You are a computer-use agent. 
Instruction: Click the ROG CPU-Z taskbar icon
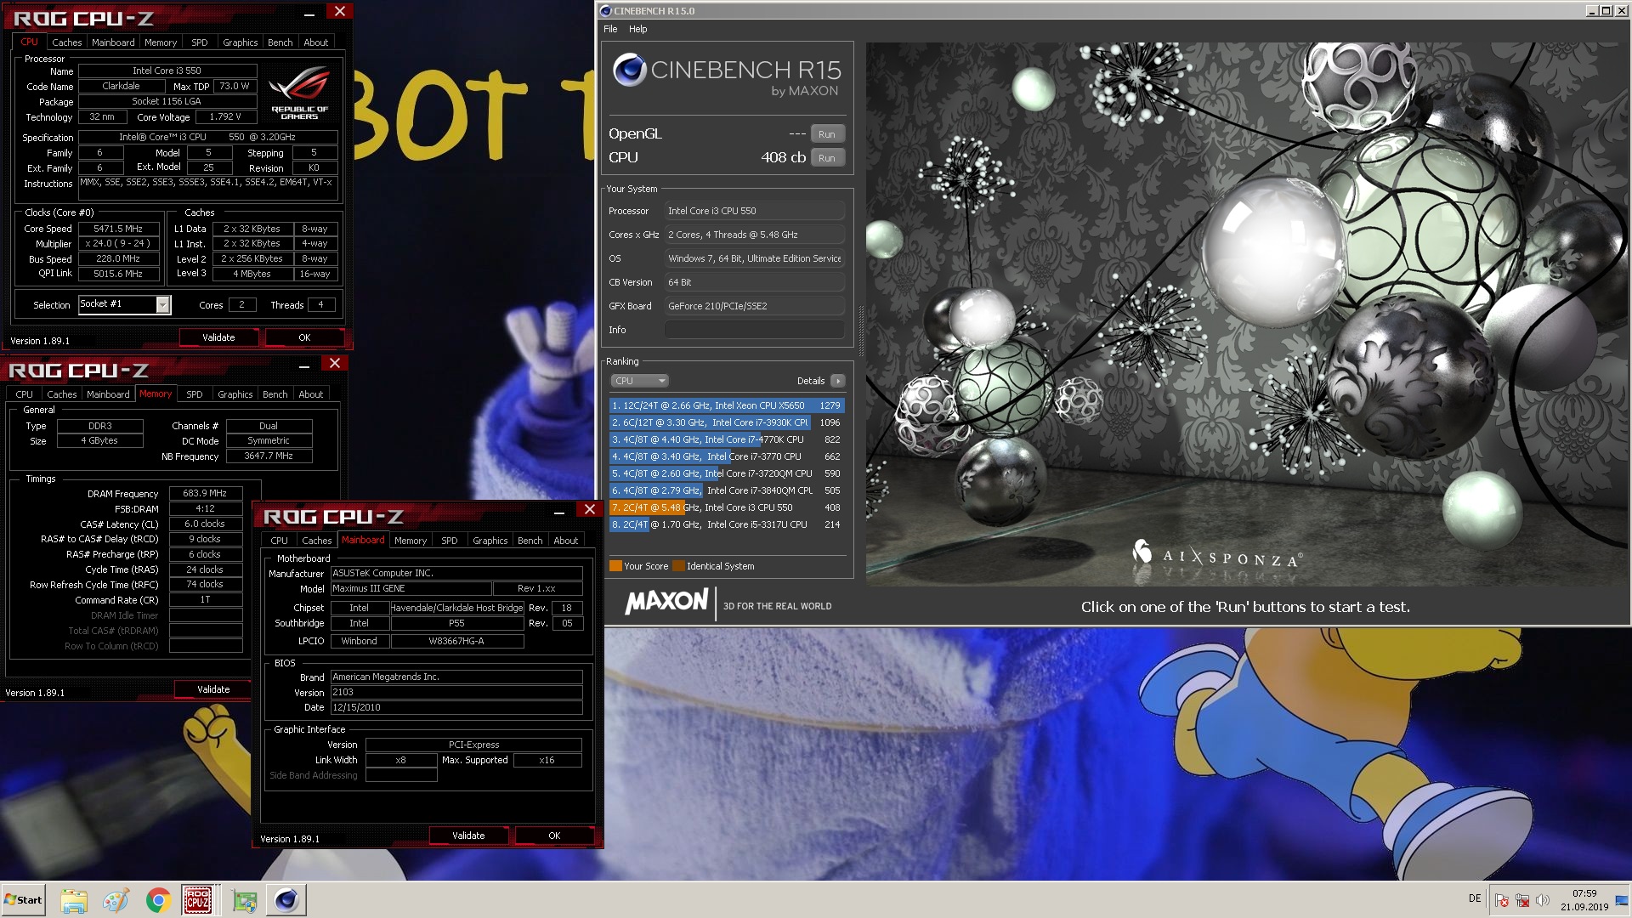coord(198,900)
